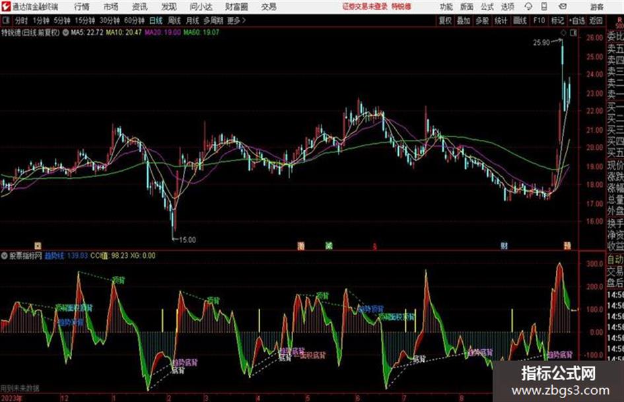Click the diamond icon at chart top-right
The image size is (624, 402).
coord(563,33)
